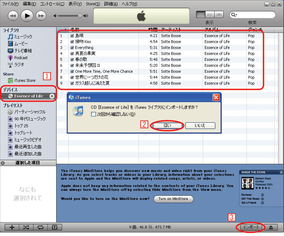Toggle repeat button at bottom

point(40,227)
